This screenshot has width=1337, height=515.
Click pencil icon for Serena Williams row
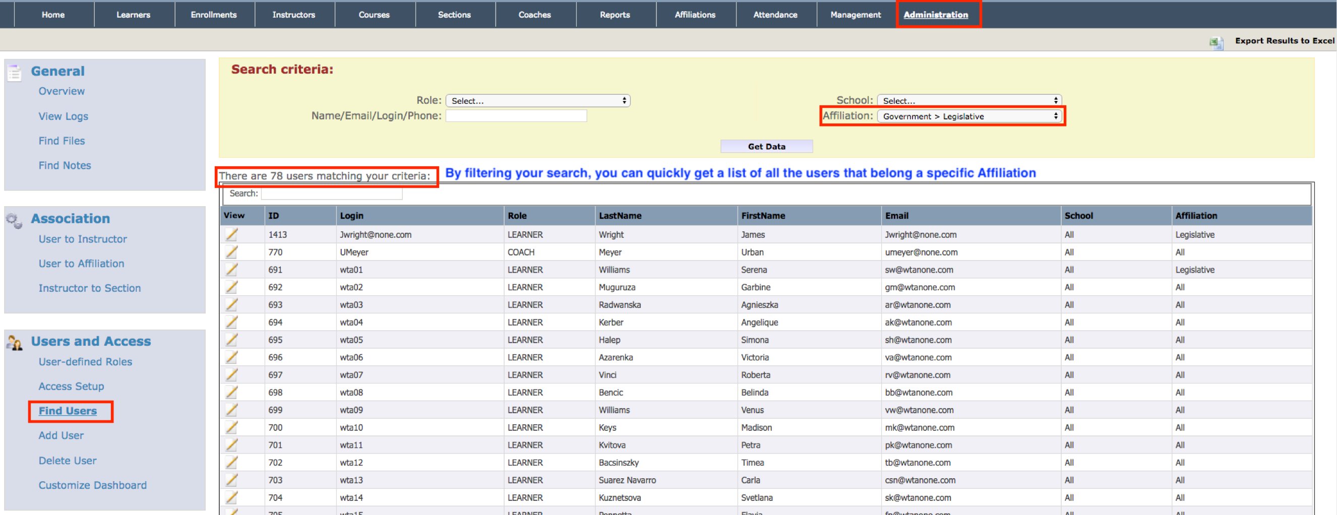[231, 270]
